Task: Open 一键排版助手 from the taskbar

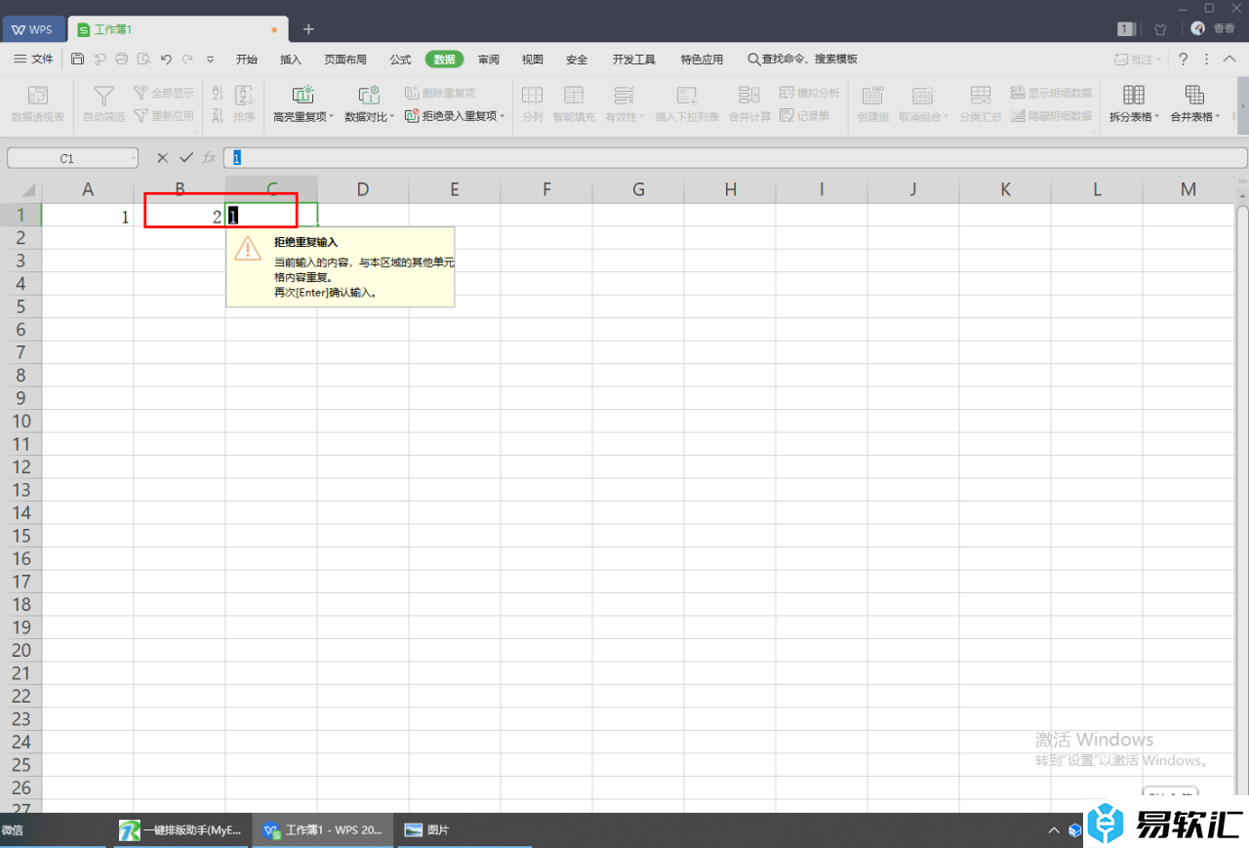Action: [x=181, y=830]
